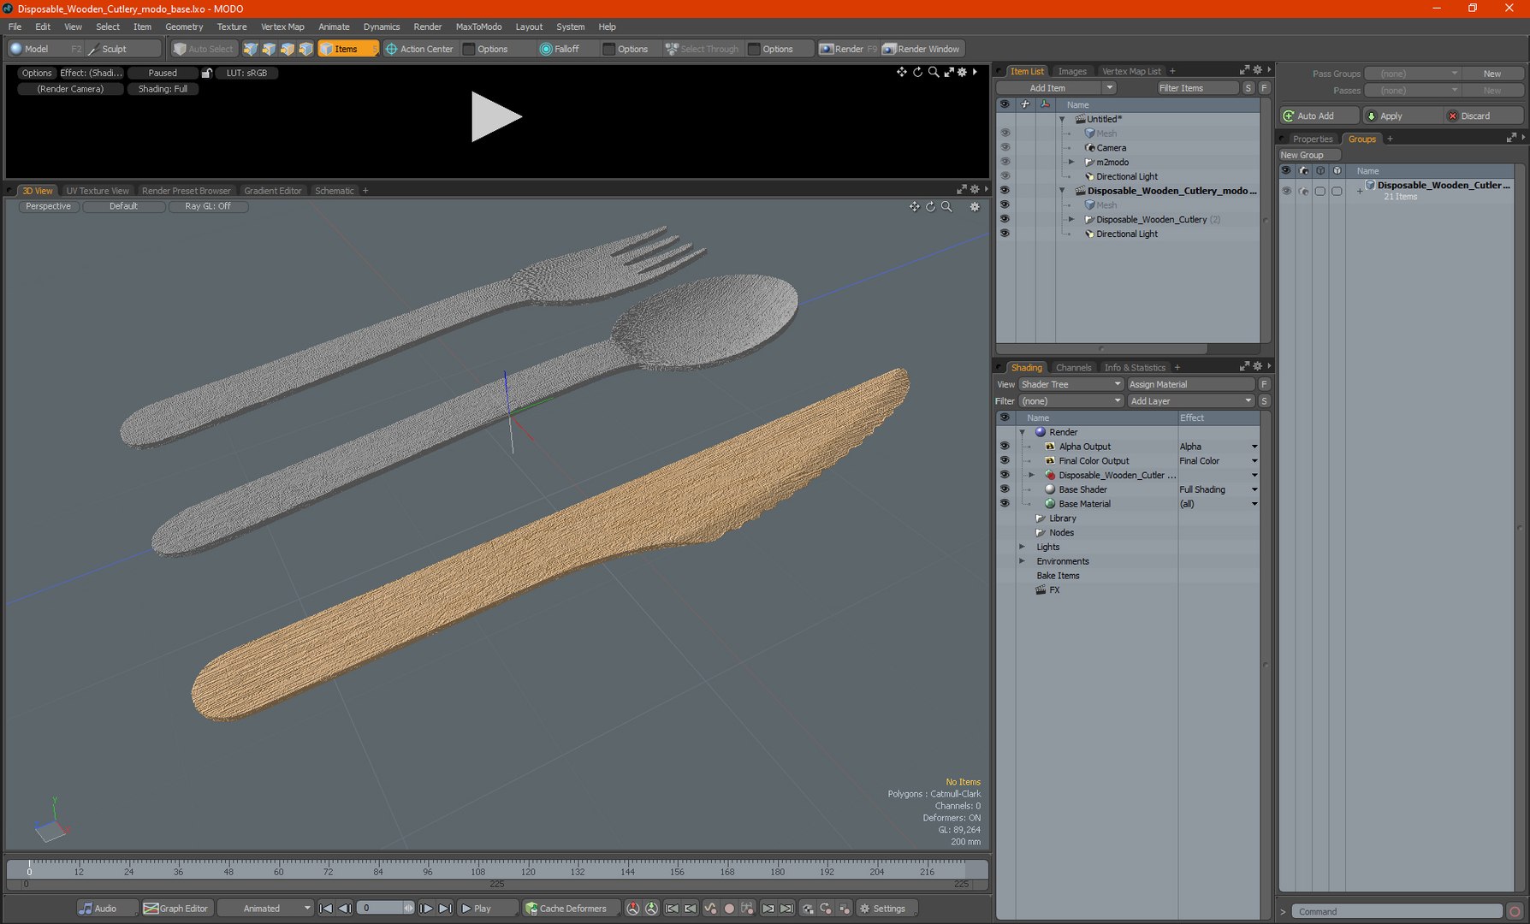Image resolution: width=1530 pixels, height=924 pixels.
Task: Toggle visibility of the Base Shader layer
Action: coord(1005,489)
